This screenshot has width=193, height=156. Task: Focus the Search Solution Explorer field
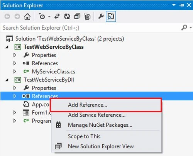[91, 28]
